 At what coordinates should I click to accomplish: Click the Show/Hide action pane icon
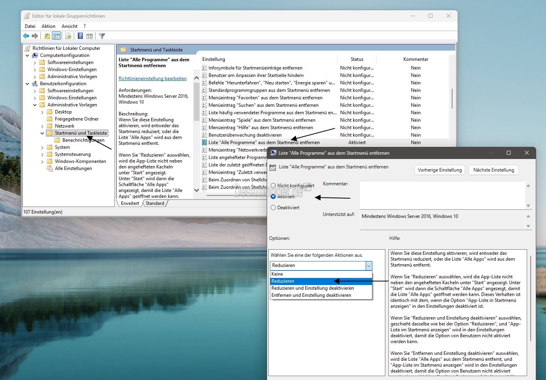pyautogui.click(x=90, y=36)
